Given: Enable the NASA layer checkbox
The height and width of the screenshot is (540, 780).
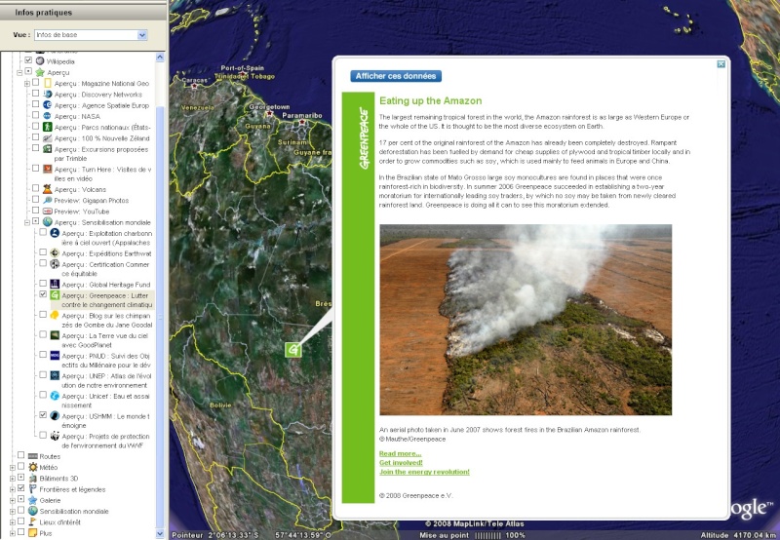Looking at the screenshot, I should (x=35, y=115).
